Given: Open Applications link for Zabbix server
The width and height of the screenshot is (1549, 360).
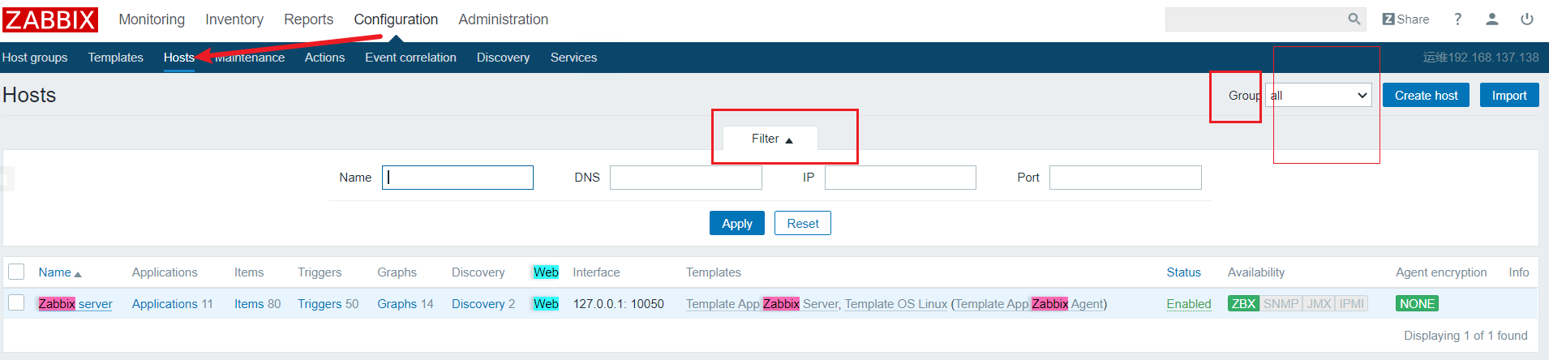Looking at the screenshot, I should 165,304.
